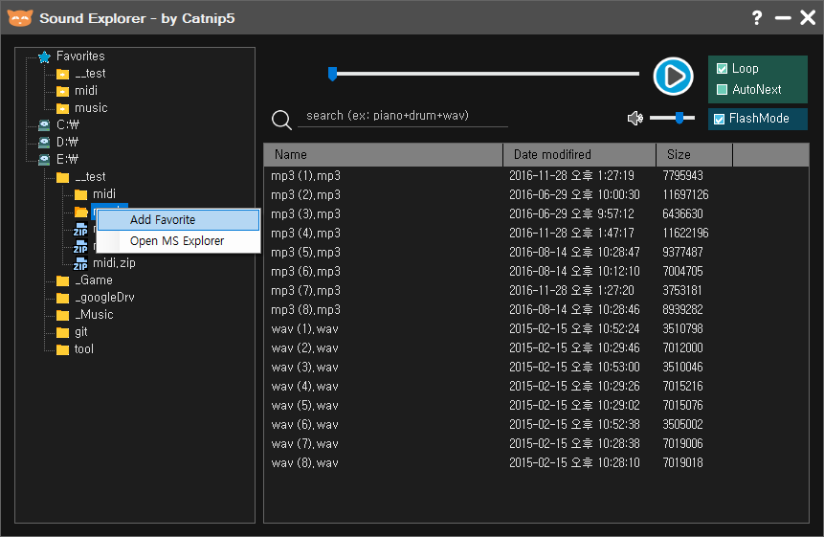This screenshot has height=537, width=824.
Task: Click size value 7019018
Action: point(682,463)
